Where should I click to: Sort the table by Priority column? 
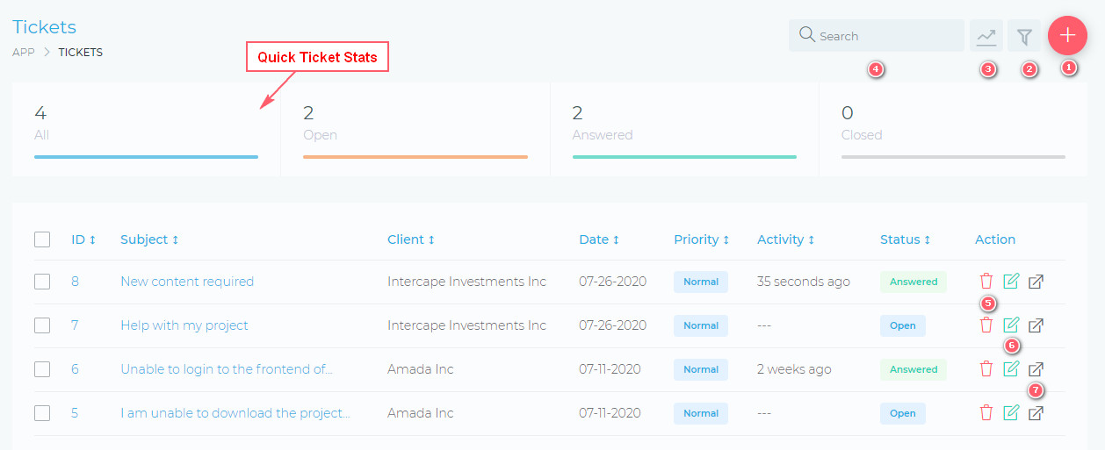(x=701, y=239)
